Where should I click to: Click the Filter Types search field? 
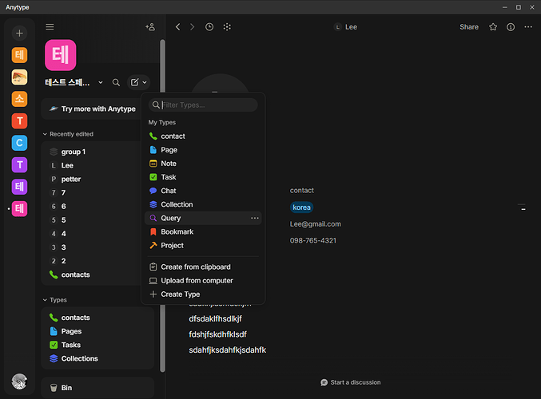pyautogui.click(x=203, y=105)
